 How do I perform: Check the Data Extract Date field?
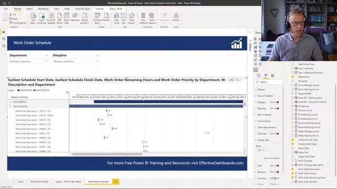point(293,64)
